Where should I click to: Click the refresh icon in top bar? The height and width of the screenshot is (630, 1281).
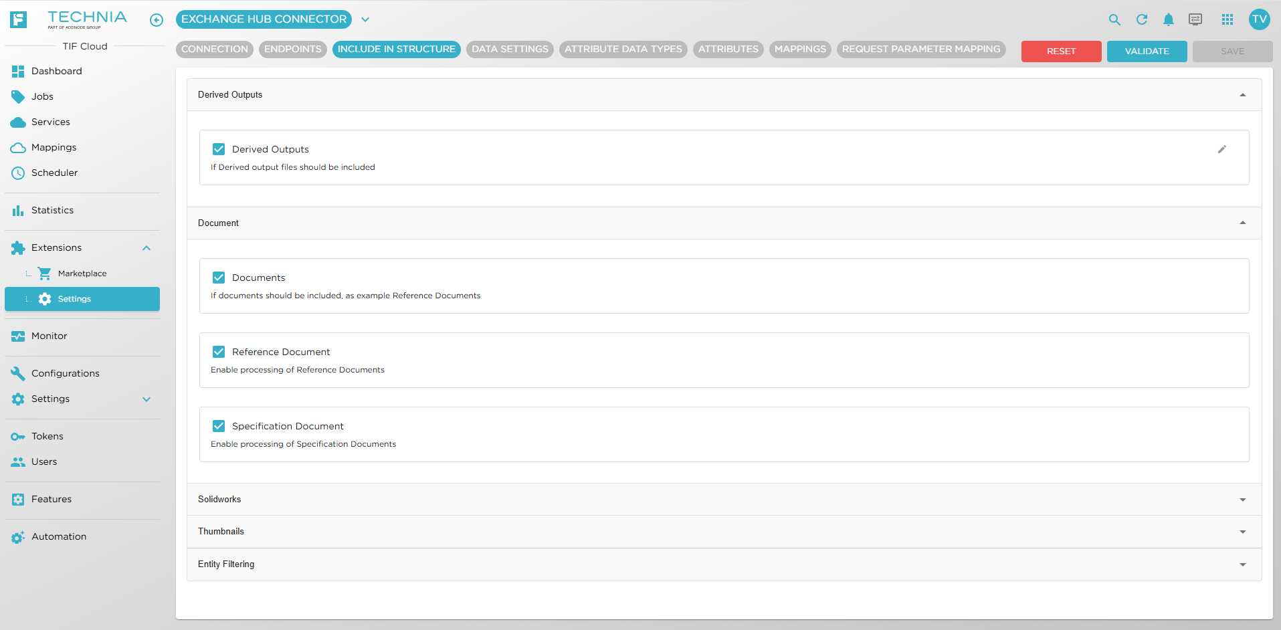click(x=1142, y=19)
